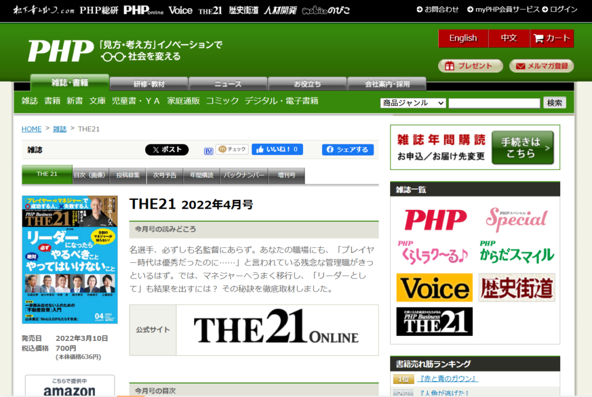Open the yellow Voice magazine logo

[435, 288]
